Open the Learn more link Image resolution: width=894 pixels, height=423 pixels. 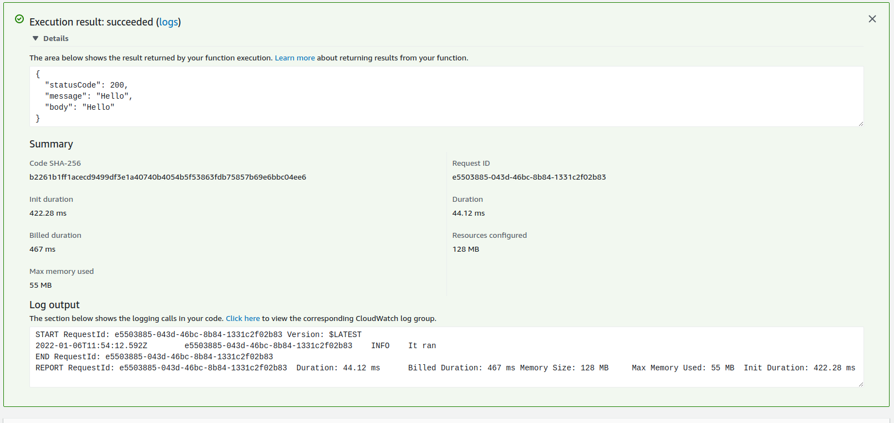(x=294, y=58)
